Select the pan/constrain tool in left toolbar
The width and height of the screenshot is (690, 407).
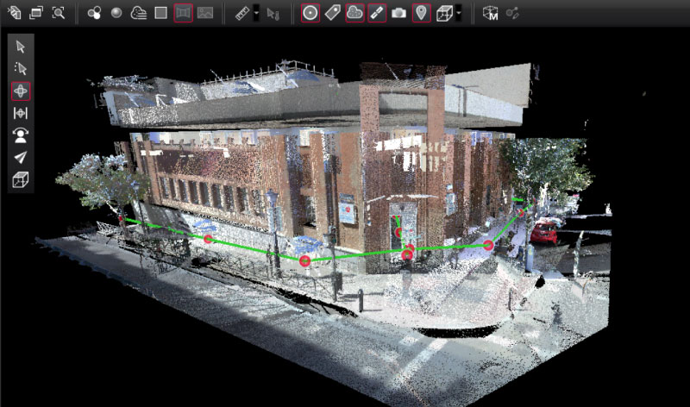[x=21, y=113]
